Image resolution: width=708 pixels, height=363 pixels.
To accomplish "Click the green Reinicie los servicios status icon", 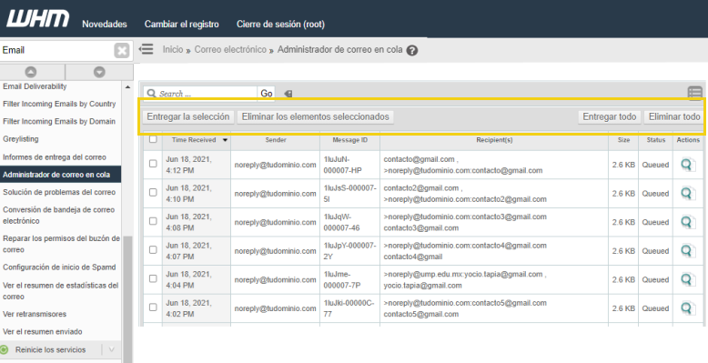I will [x=5, y=349].
